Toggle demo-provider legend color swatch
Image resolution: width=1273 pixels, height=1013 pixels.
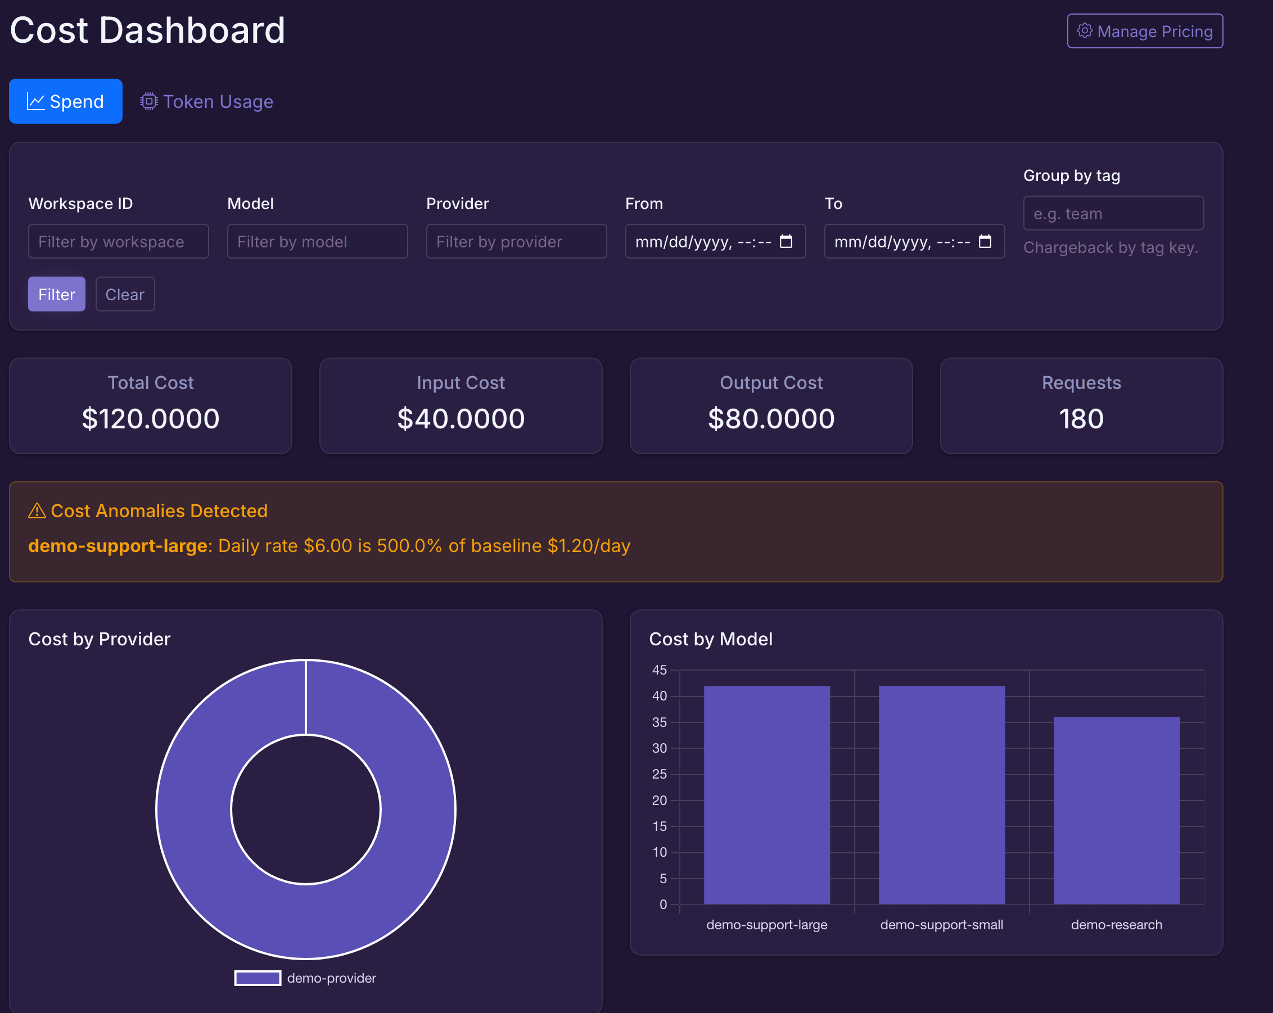(x=258, y=978)
